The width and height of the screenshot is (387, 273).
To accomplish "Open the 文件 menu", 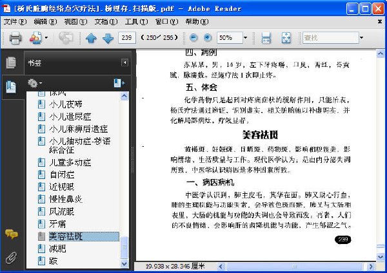I will point(15,22).
